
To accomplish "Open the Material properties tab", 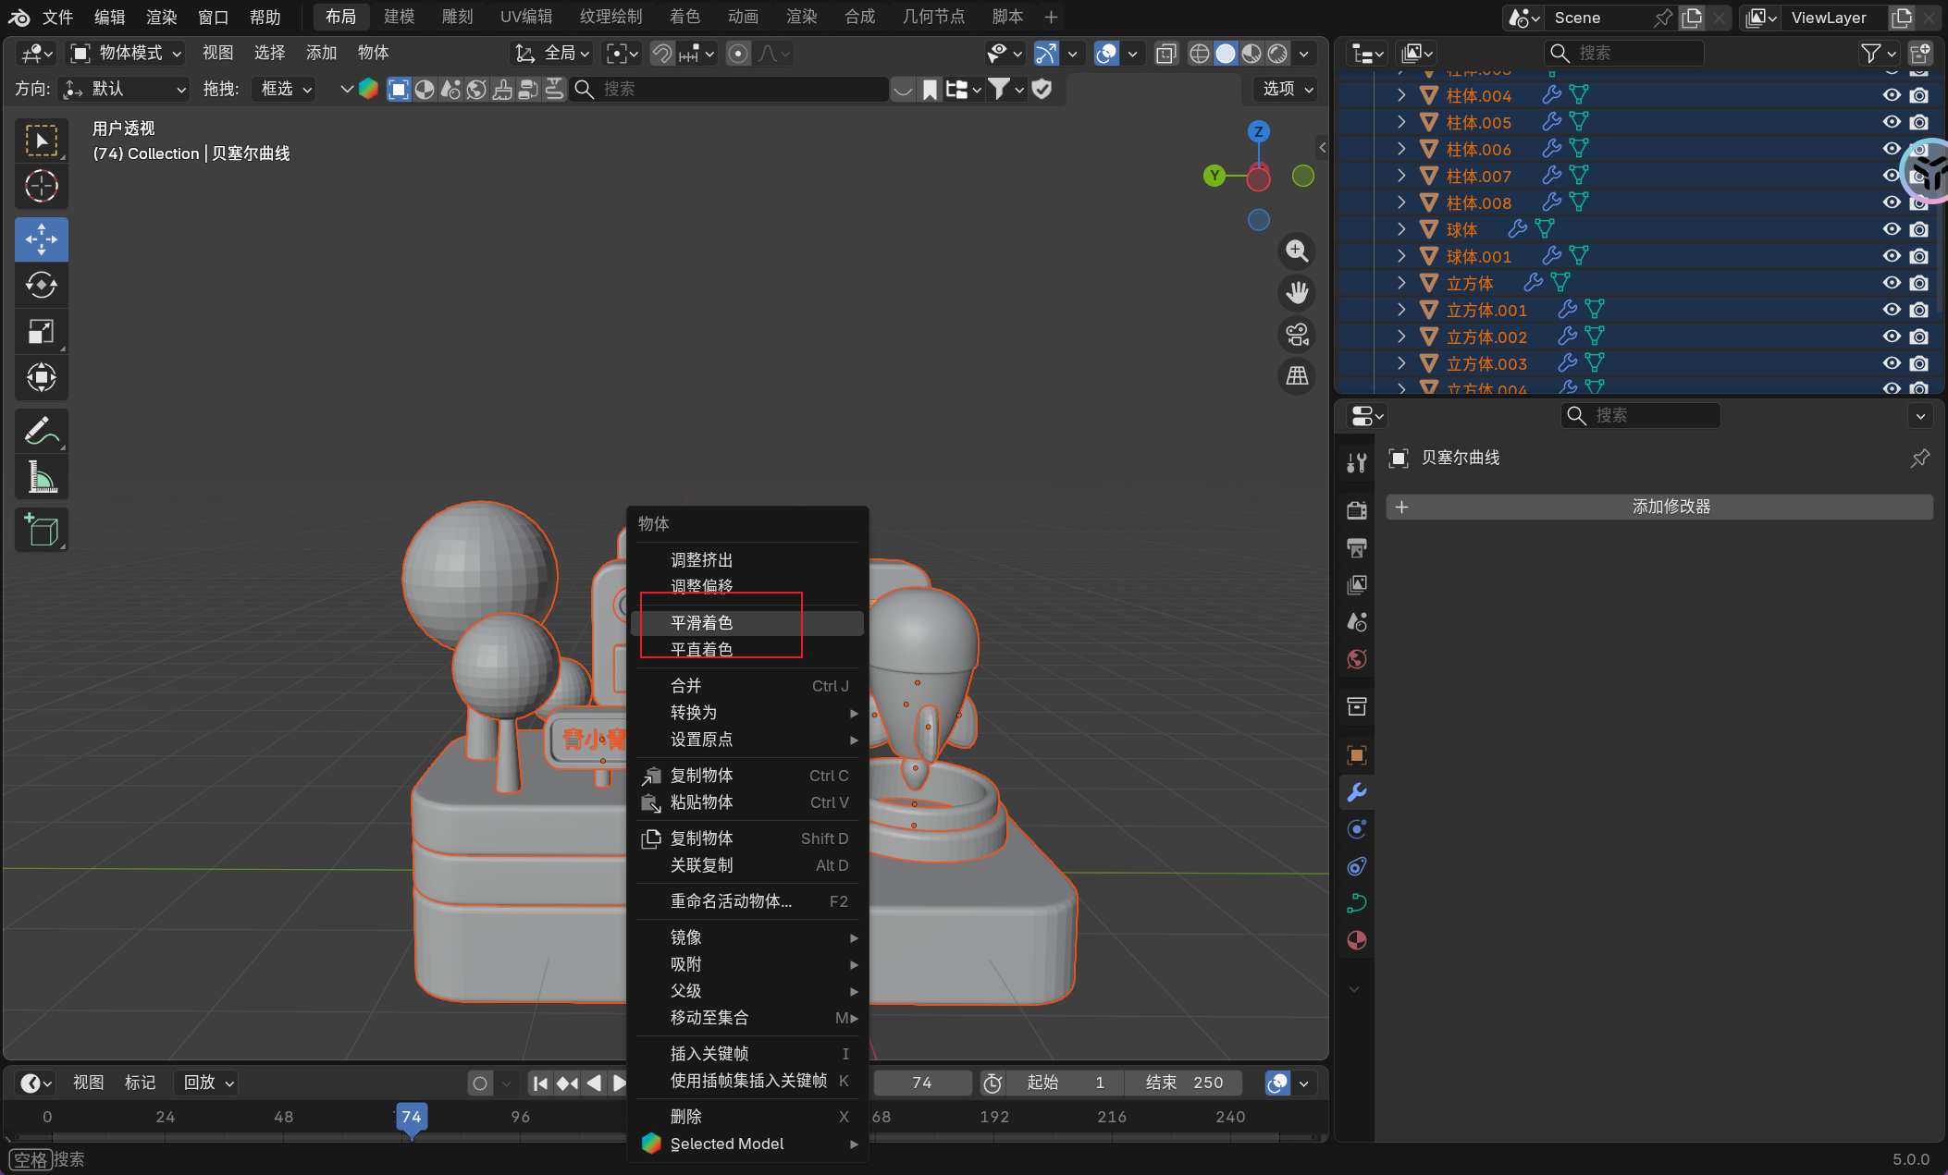I will (x=1356, y=940).
